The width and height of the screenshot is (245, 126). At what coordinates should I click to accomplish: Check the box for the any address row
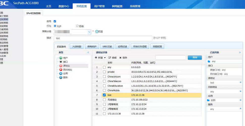tap(104, 67)
